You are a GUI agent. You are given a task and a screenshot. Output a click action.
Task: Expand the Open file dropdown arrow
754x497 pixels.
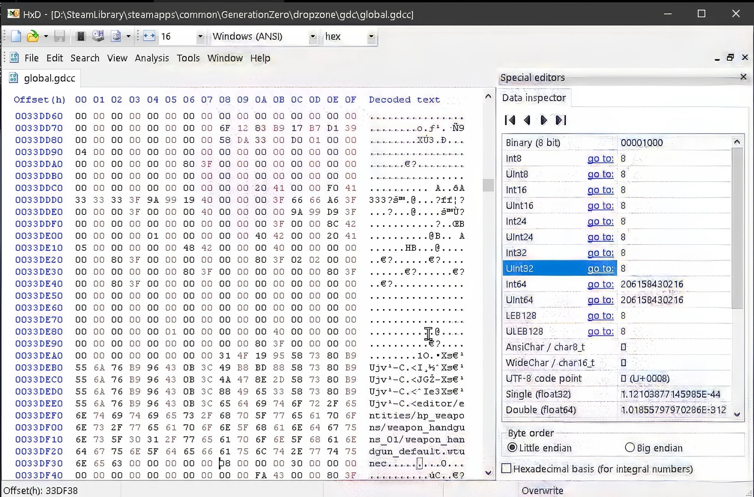click(x=46, y=36)
